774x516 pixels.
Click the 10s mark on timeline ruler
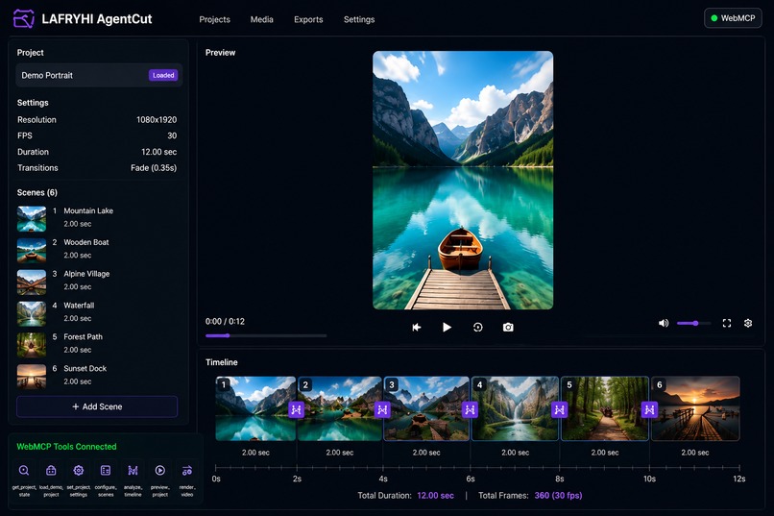pos(649,479)
